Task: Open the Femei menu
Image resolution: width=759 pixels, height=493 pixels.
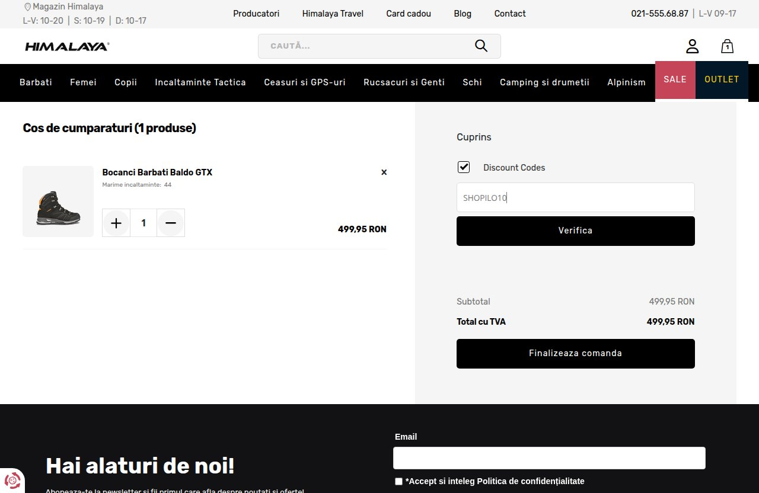Action: 83,82
